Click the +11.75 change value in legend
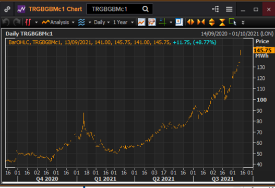Image resolution: width=275 pixels, height=188 pixels. coord(182,42)
